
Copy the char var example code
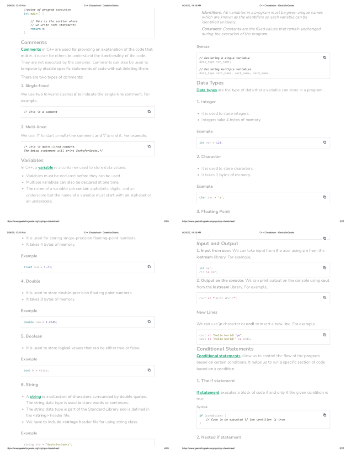[324, 197]
